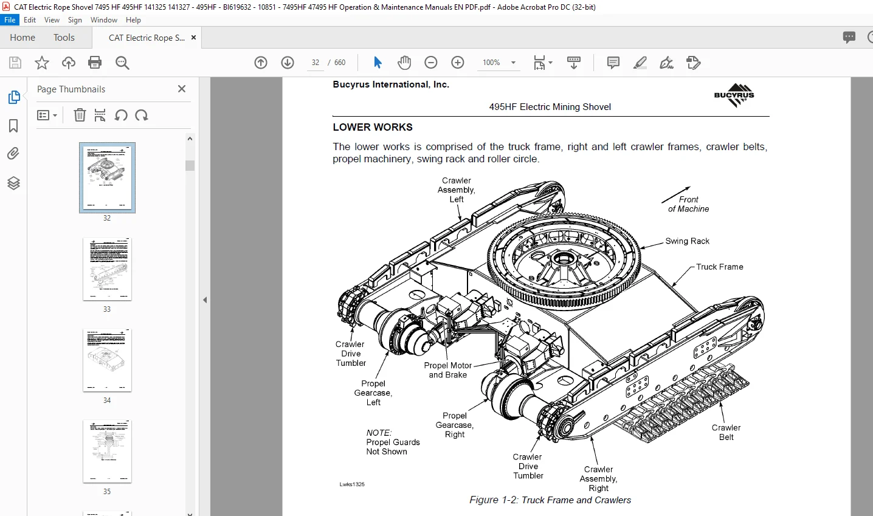The height and width of the screenshot is (516, 873).
Task: Rotate page counterclockwise
Action: pos(121,115)
